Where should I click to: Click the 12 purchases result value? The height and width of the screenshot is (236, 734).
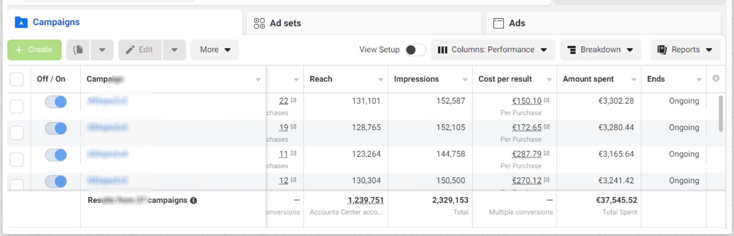point(284,180)
